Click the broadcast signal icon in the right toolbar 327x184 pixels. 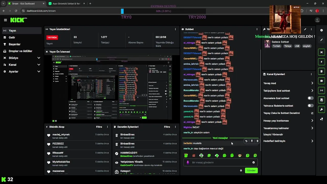pos(321,90)
